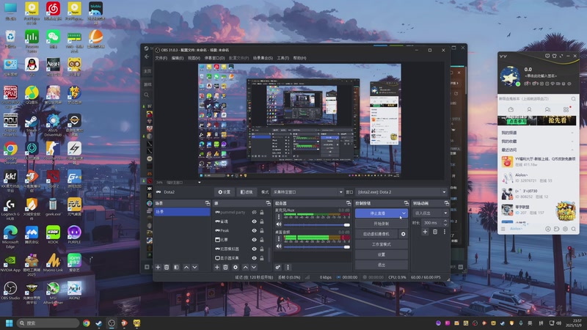Click the 工作室模式 studio mode button
Image resolution: width=587 pixels, height=330 pixels.
point(381,244)
